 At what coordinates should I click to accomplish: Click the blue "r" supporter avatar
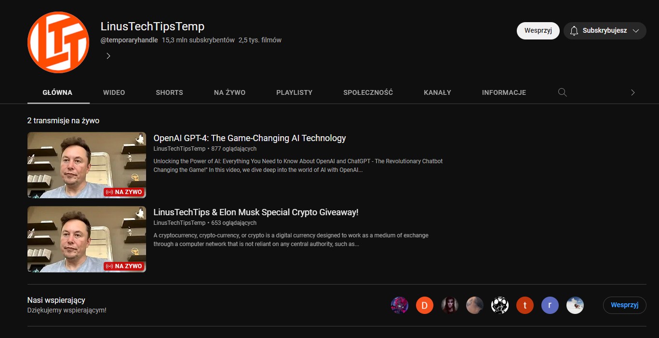click(x=550, y=305)
